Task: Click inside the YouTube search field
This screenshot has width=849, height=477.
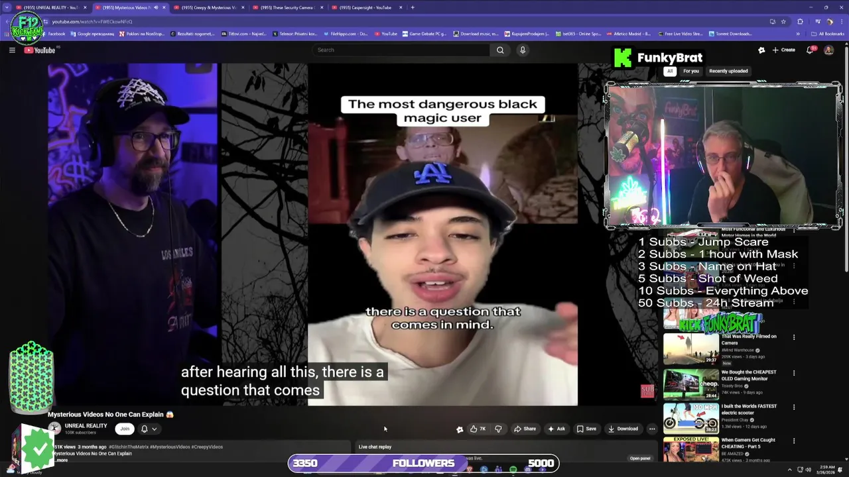Action: (x=401, y=50)
